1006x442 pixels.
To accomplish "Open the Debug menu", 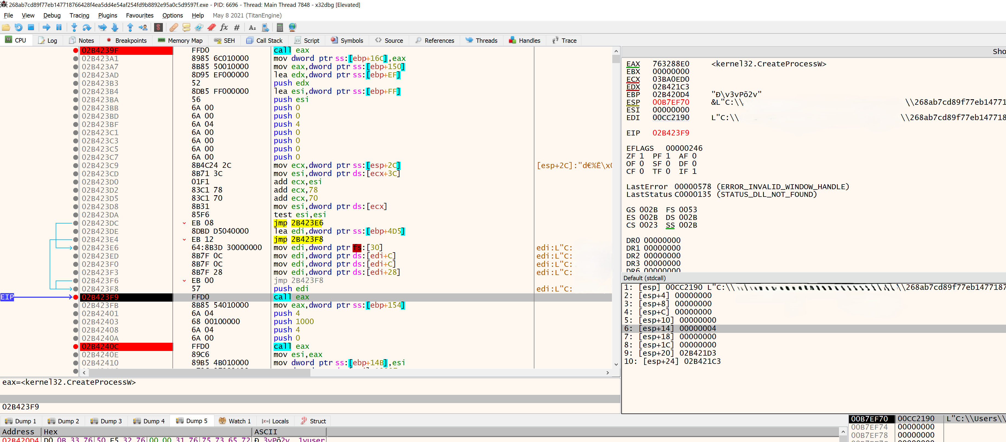I will click(52, 15).
